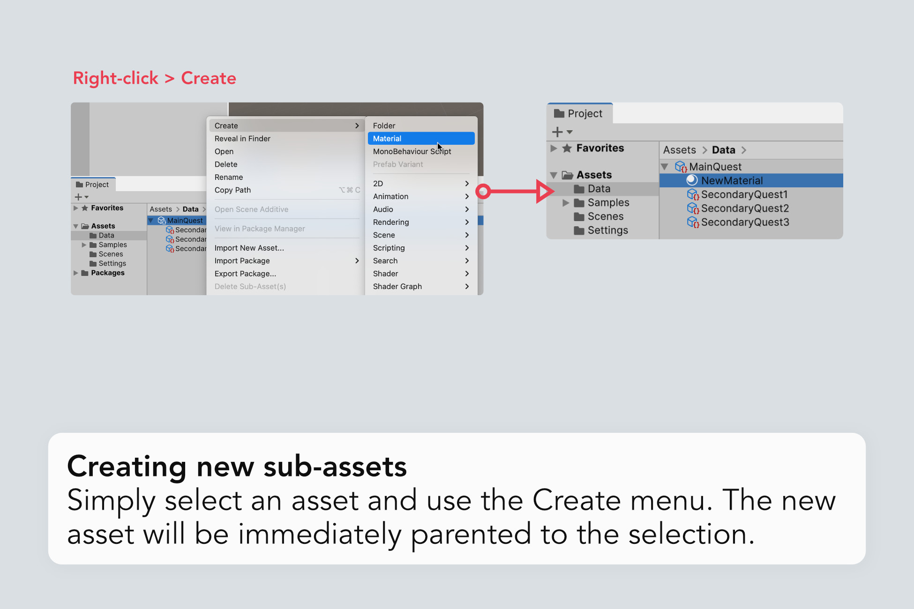The image size is (914, 609).
Task: Click the MainQuest asset icon in right panel
Action: pos(681,167)
